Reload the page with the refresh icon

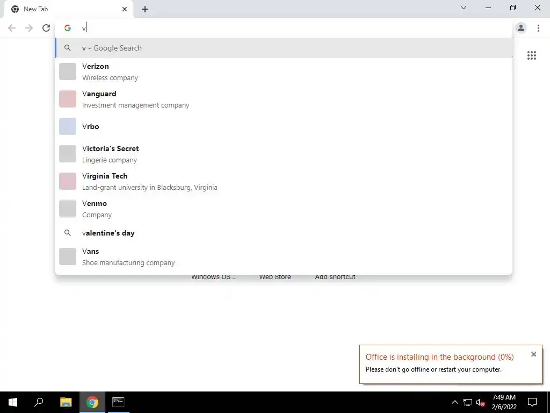(x=46, y=28)
